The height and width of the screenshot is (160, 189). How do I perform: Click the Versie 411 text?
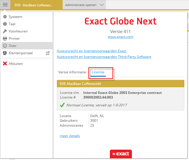[x=120, y=31]
